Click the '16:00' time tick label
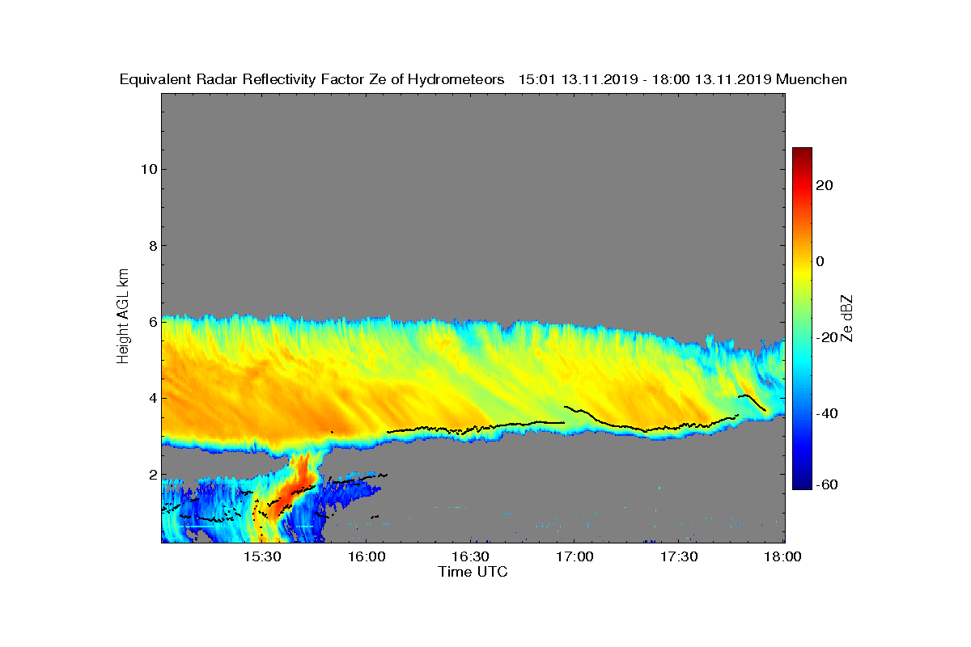Image resolution: width=971 pixels, height=647 pixels. 367,557
